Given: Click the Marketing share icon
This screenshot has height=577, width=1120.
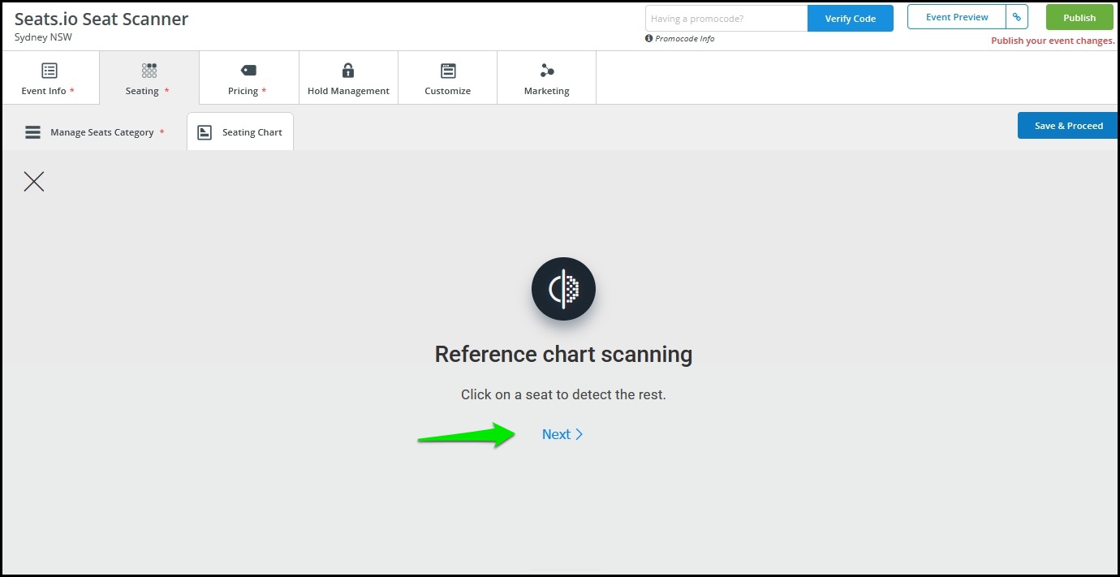Looking at the screenshot, I should pos(547,71).
